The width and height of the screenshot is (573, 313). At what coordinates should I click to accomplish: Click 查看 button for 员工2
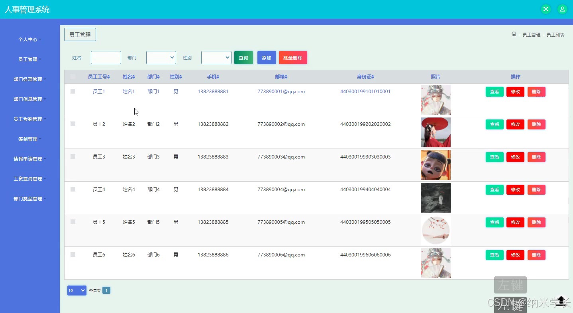[495, 124]
